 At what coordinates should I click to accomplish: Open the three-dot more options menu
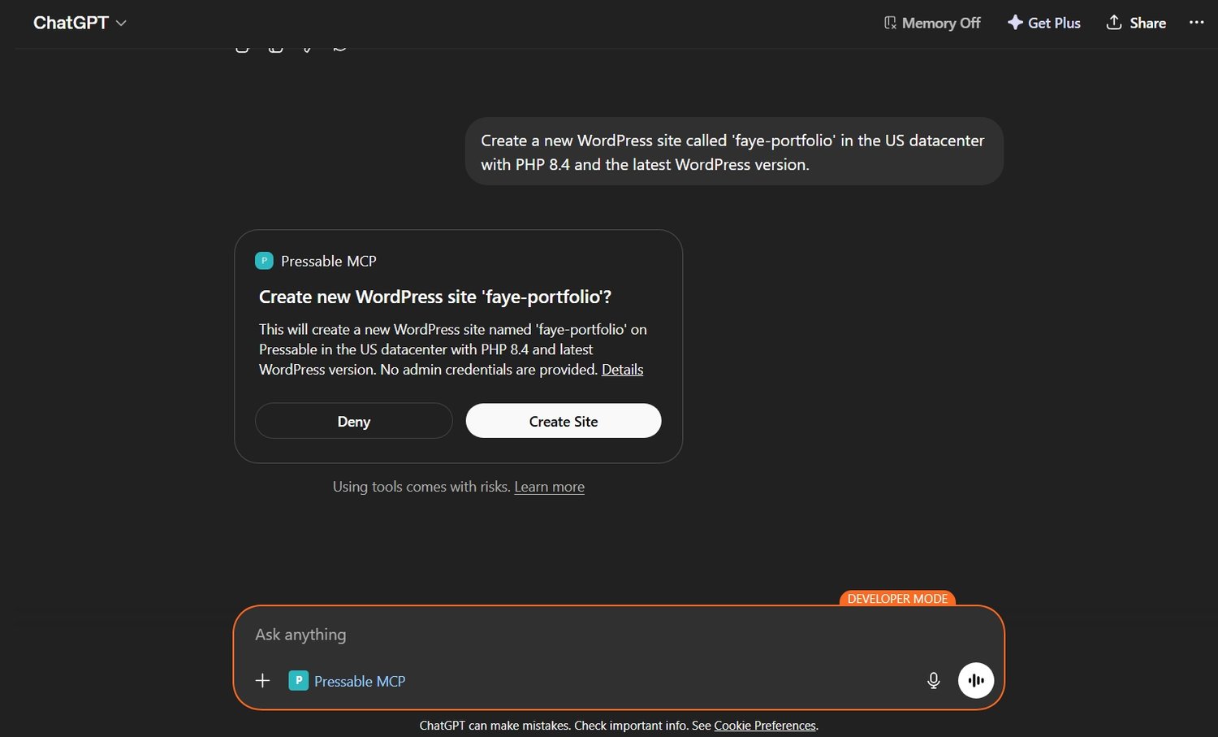pos(1196,23)
